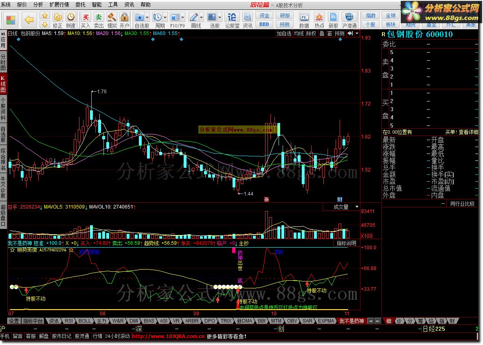Click 加自选 add to watchlist
Viewport: 483px width, 345px height.
[x=284, y=33]
